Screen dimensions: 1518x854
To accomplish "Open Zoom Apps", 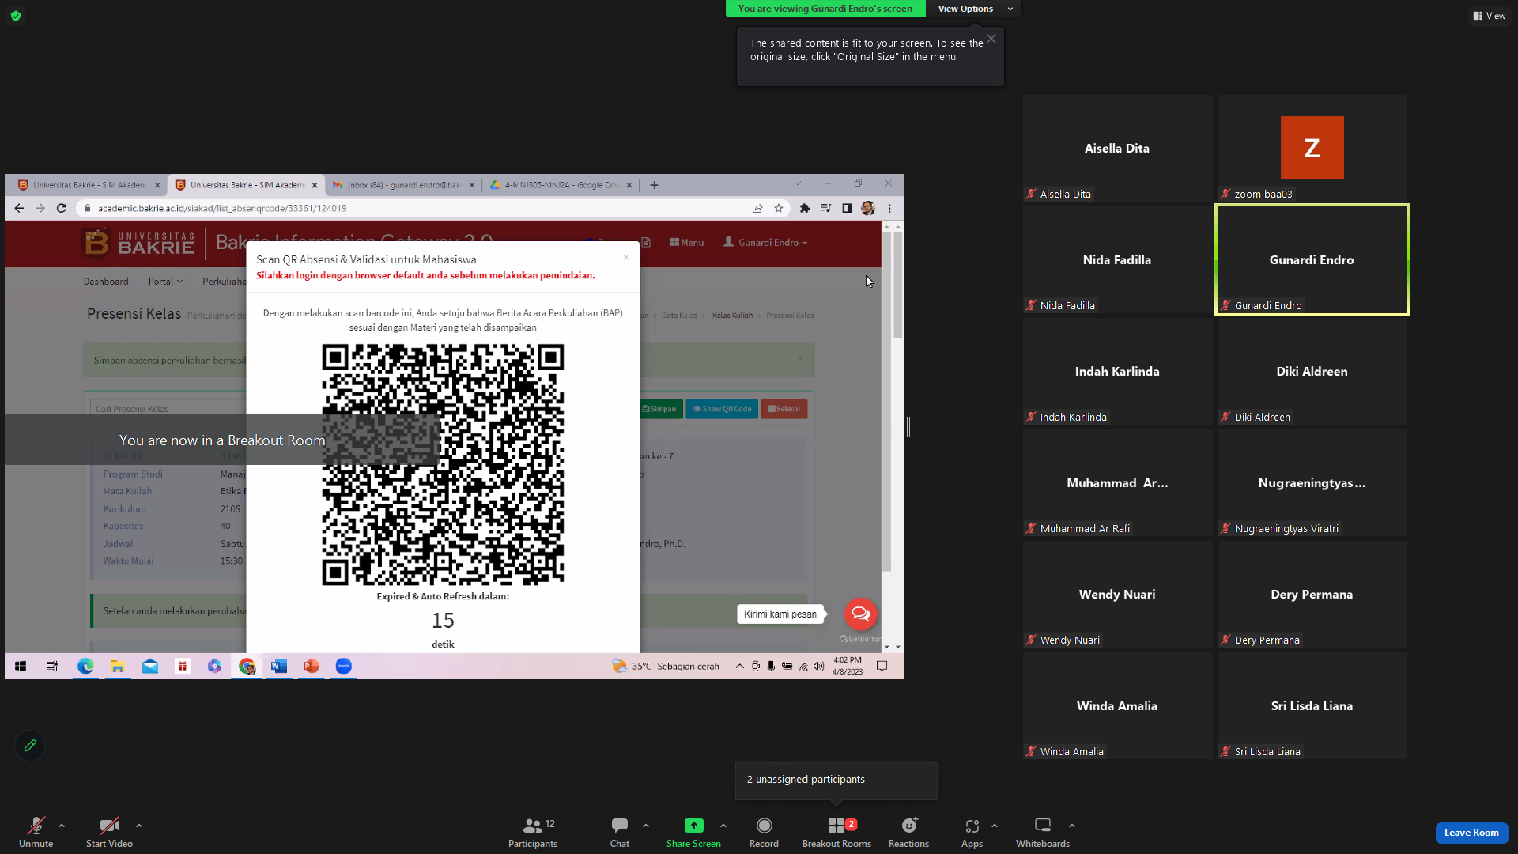I will pos(972,831).
